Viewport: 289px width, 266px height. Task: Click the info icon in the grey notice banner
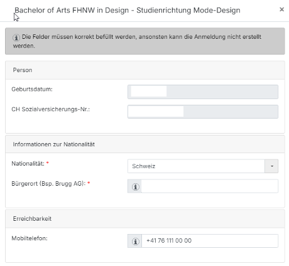(16, 38)
